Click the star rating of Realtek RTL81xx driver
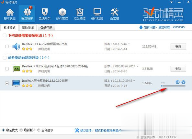This screenshot has width=192, height=139. pos(27,71)
